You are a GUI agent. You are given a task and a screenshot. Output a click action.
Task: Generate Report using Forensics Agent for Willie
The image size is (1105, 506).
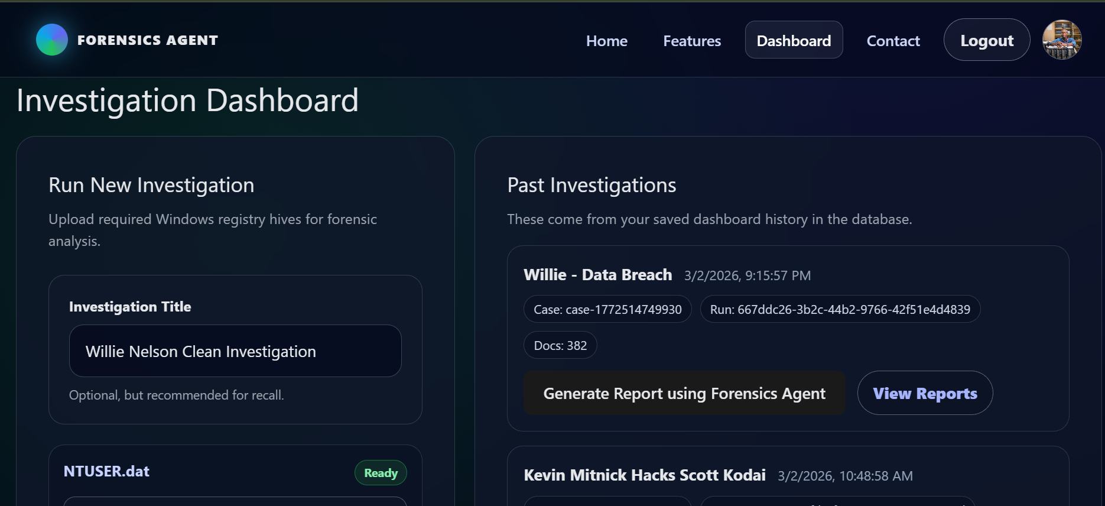tap(684, 393)
